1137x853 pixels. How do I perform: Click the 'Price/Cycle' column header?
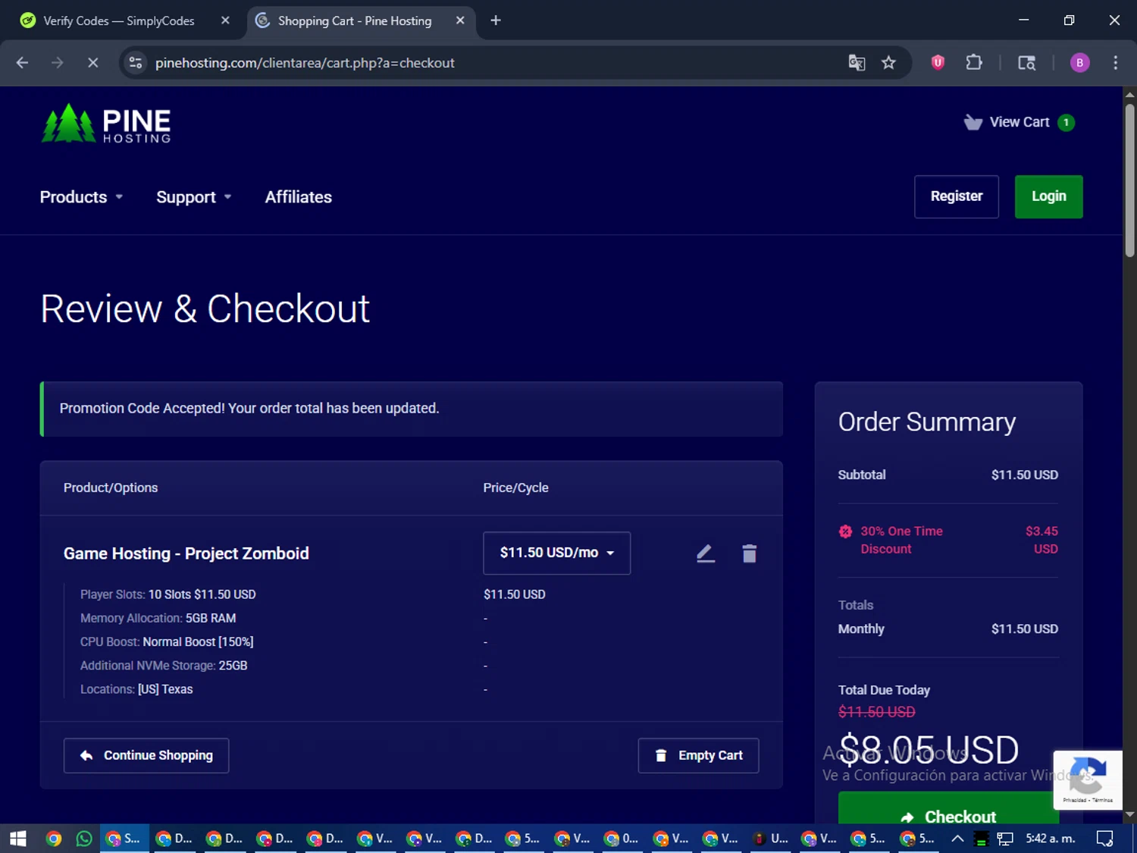(x=515, y=488)
